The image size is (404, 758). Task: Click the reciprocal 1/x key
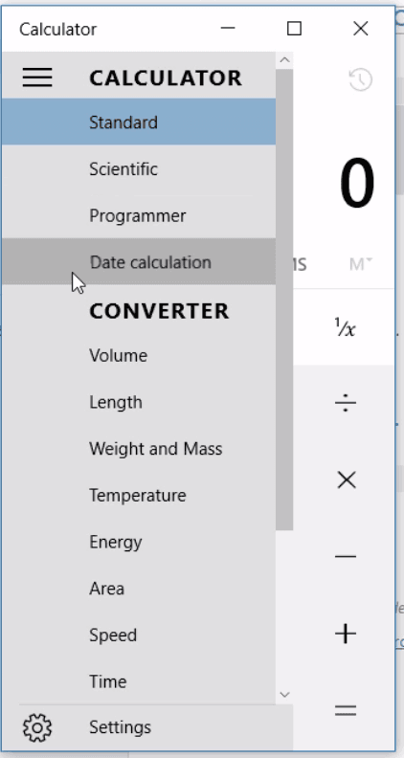(x=346, y=328)
